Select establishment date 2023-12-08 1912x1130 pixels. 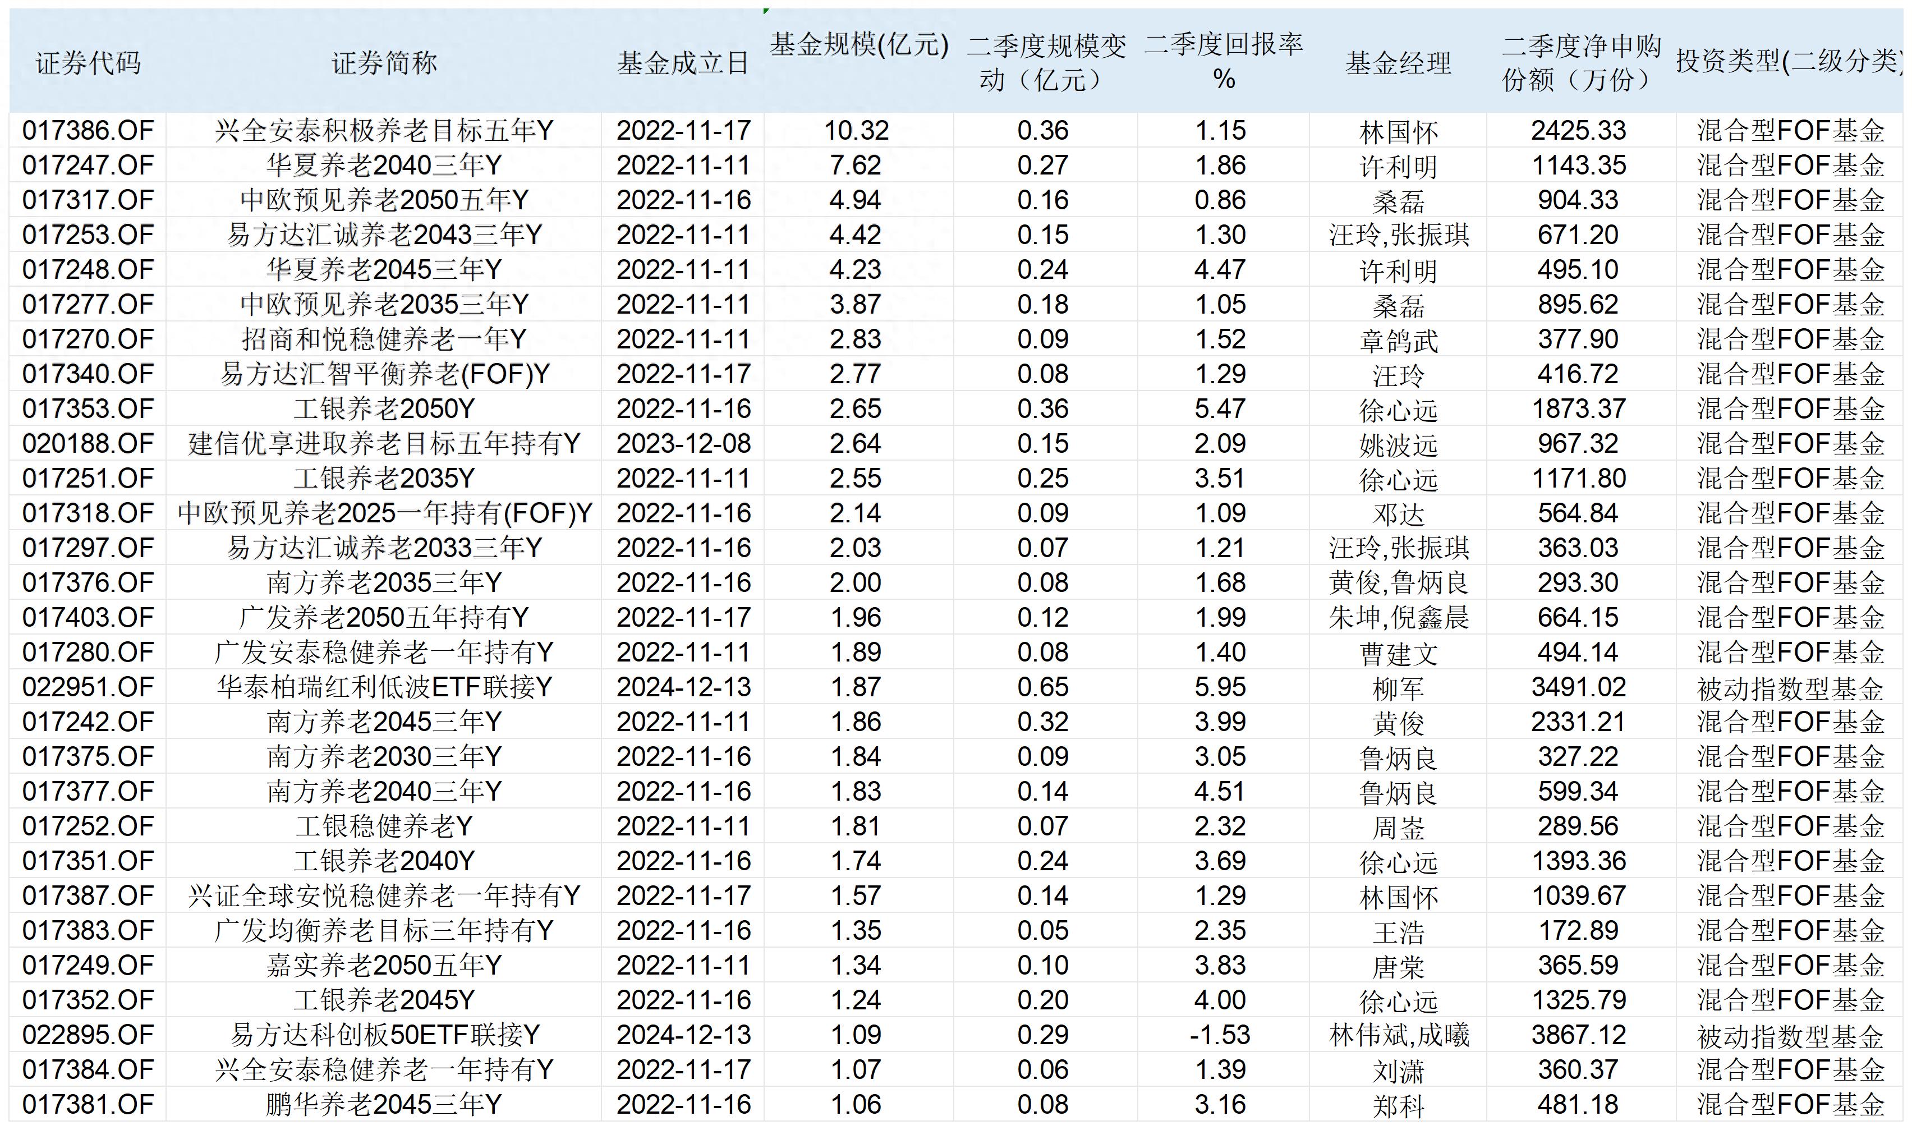coord(683,443)
